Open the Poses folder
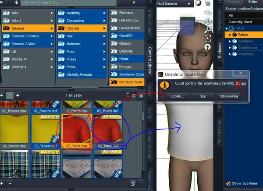Viewport: 263px width, 191px height. coord(82,59)
